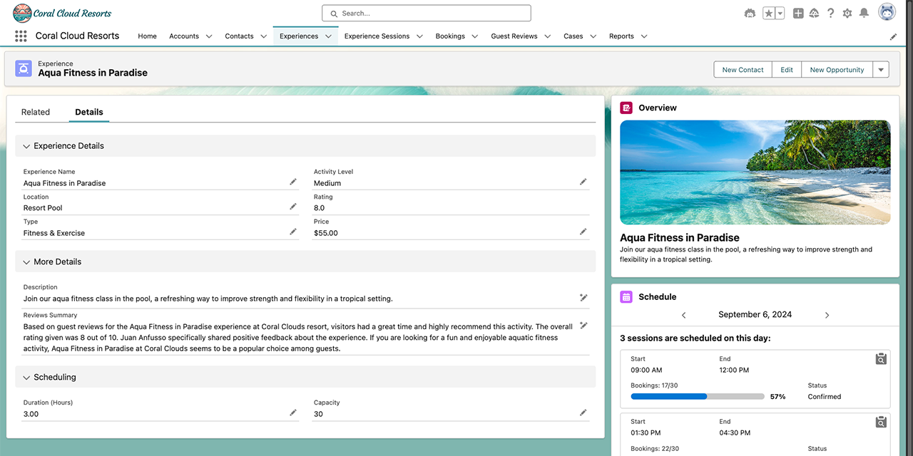Switch to the Related tab
The height and width of the screenshot is (456, 913).
(x=36, y=112)
